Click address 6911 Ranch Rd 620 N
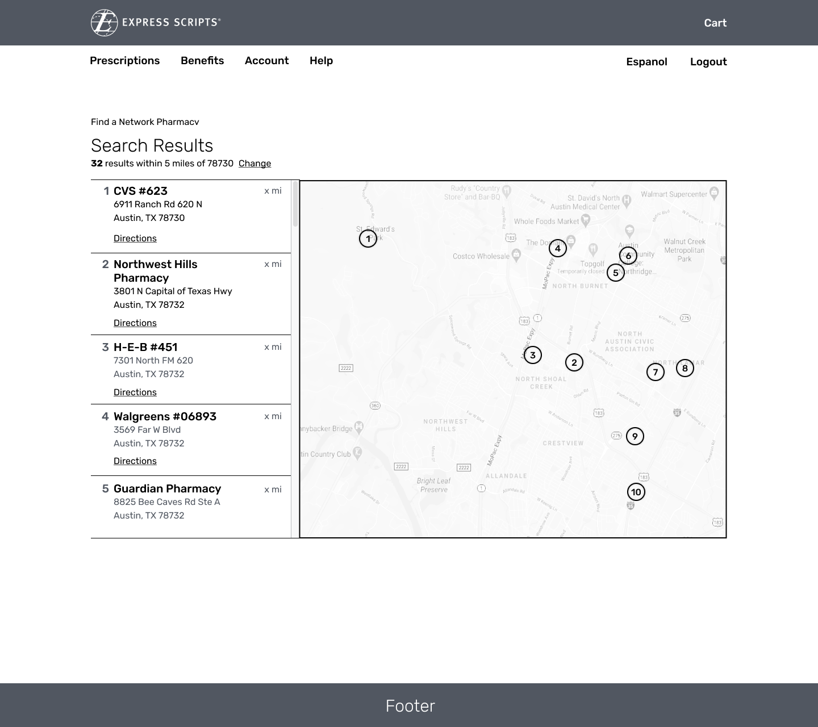The image size is (818, 727). tap(158, 204)
